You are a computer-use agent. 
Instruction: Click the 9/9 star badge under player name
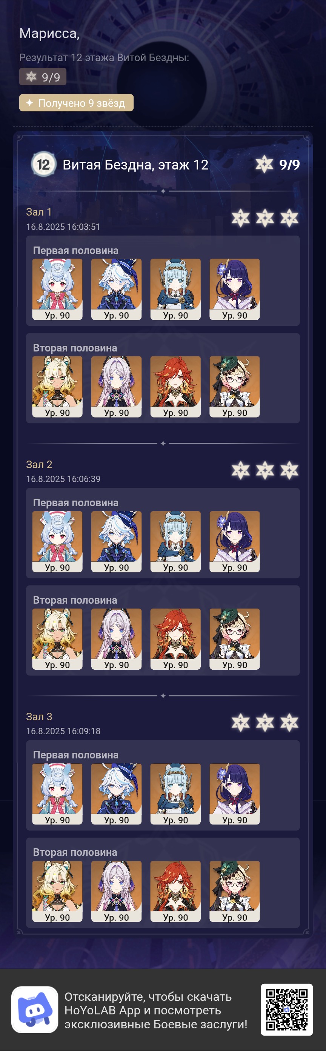tap(43, 77)
